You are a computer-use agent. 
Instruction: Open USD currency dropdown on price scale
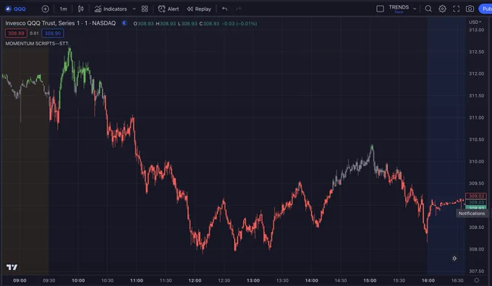point(475,22)
